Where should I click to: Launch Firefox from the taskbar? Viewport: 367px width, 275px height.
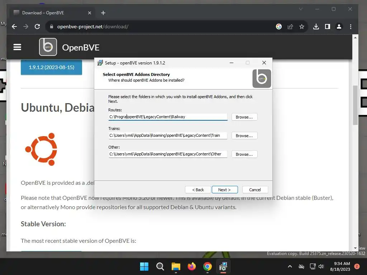tap(192, 266)
